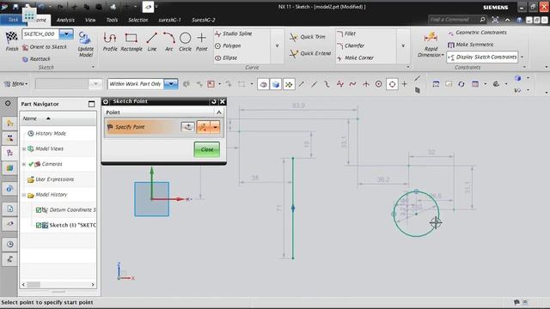The width and height of the screenshot is (550, 309).
Task: Open the SureshG-2 tab
Action: pyautogui.click(x=203, y=20)
